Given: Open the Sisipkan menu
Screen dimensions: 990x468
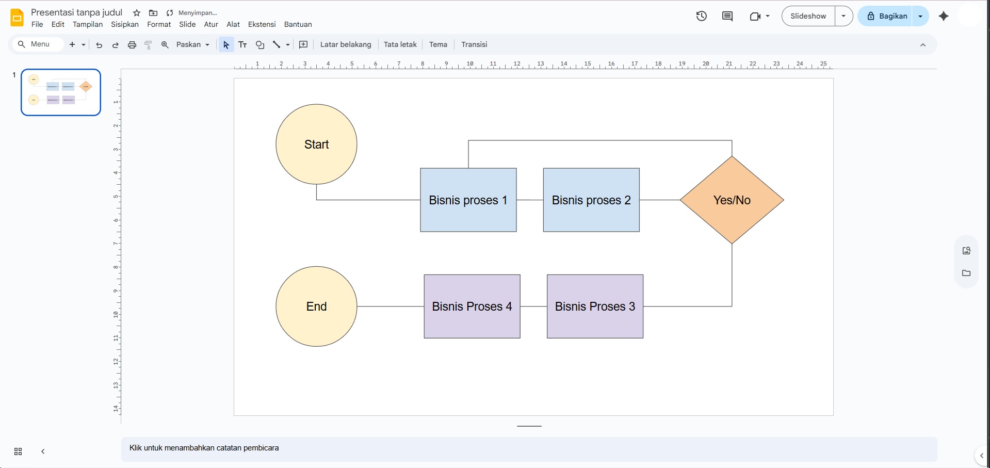Looking at the screenshot, I should (125, 24).
